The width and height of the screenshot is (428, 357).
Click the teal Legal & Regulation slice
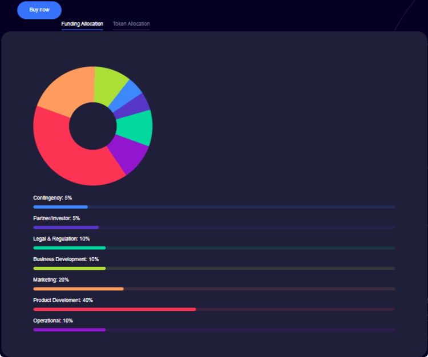135,128
